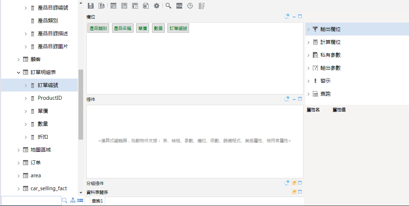Click the search input box at bottom left
409x206 pixels.
click(31, 201)
